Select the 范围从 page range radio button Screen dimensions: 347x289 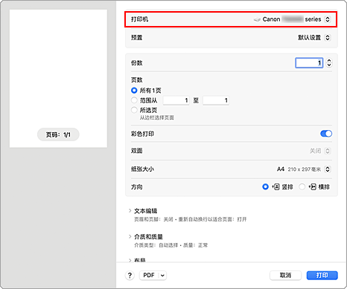pos(134,100)
